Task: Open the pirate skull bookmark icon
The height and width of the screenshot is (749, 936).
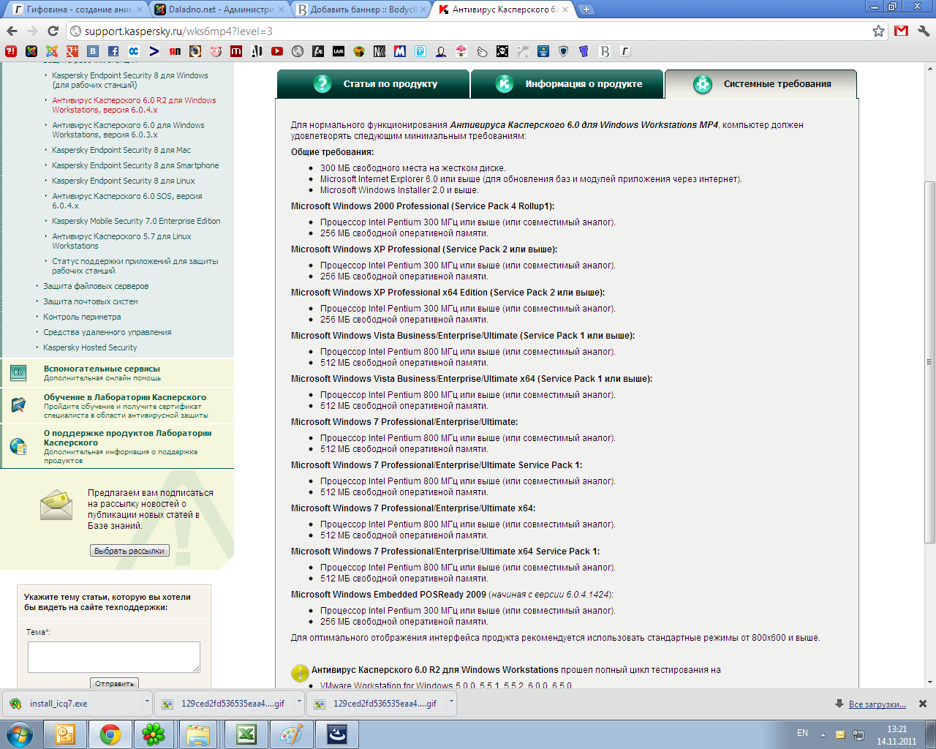Action: coord(502,51)
